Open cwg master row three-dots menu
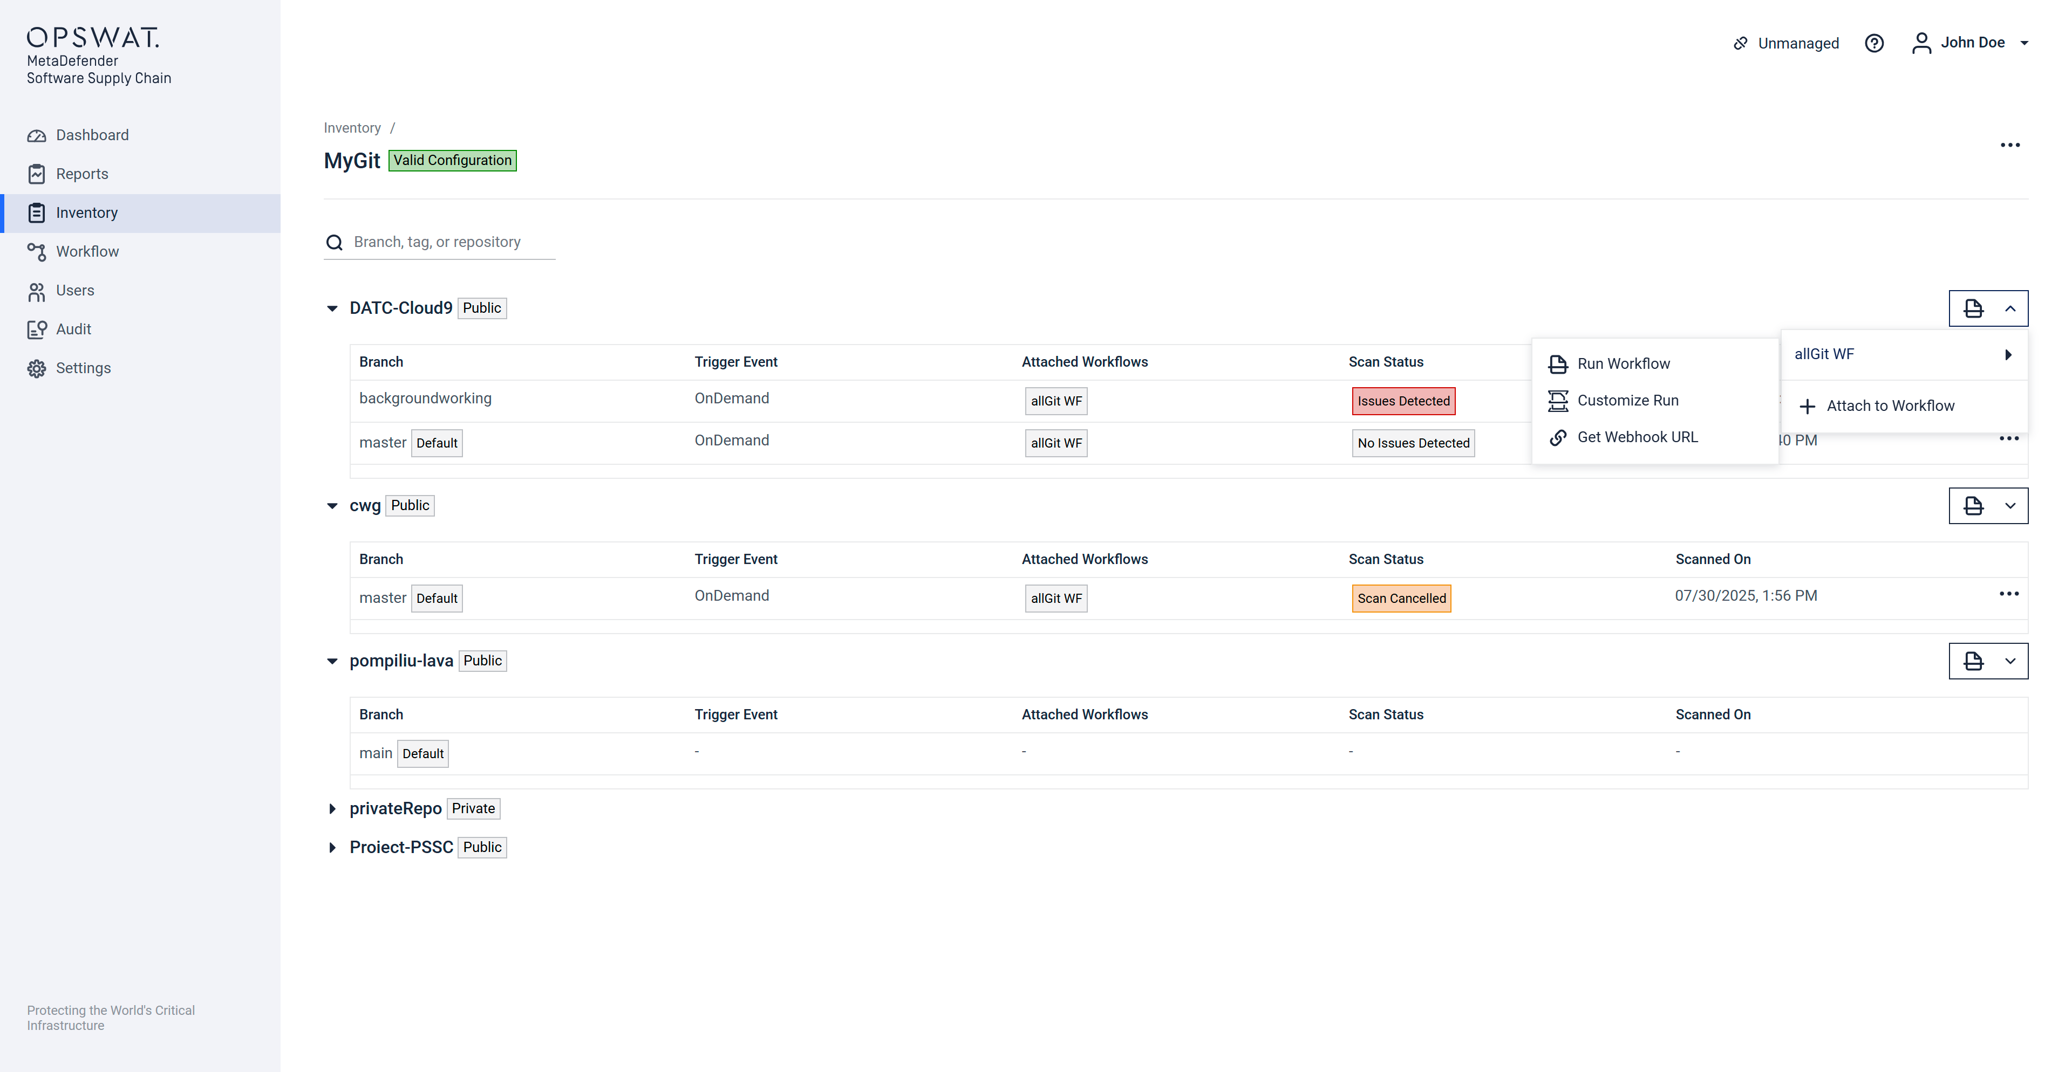 2008,595
